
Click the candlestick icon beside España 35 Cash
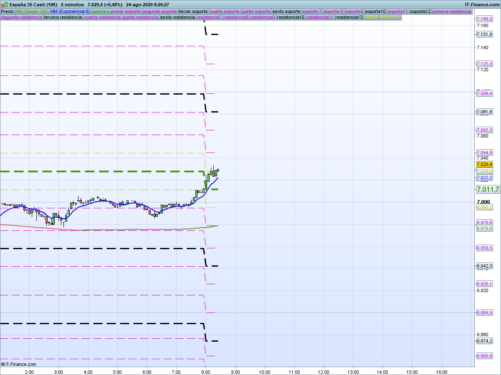[4, 5]
